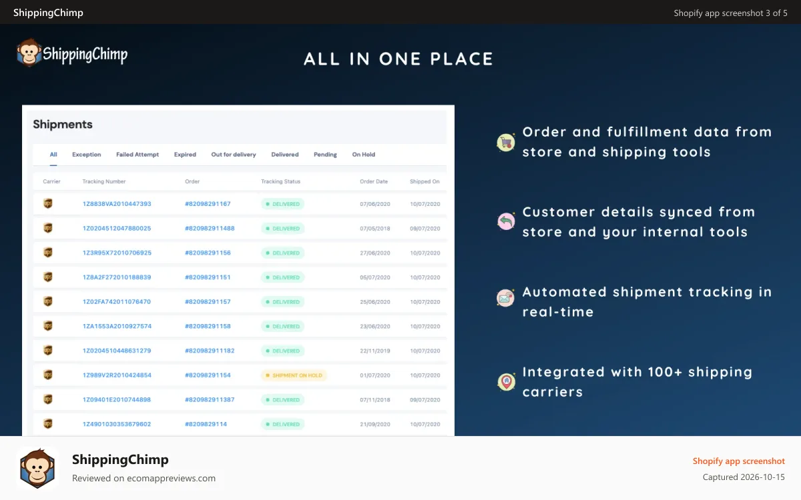
Task: Open tracking number 1Z4901030353679602
Action: tap(117, 424)
